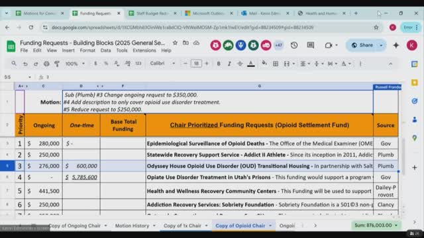Open the Contacts side panel icon
The image size is (424, 238).
415,120
